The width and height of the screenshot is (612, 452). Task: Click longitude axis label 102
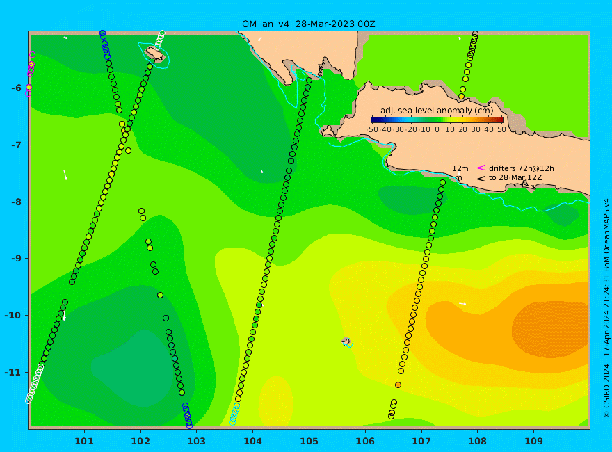(x=140, y=441)
